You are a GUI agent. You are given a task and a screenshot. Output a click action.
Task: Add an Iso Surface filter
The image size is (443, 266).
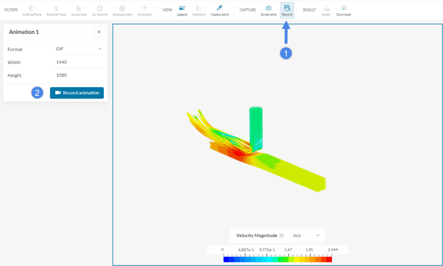[x=79, y=10]
